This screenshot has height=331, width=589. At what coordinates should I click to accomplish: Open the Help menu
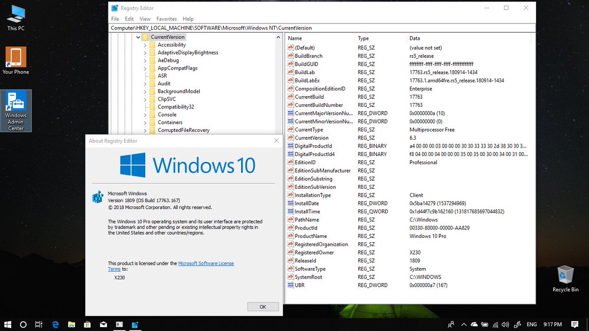coord(188,19)
